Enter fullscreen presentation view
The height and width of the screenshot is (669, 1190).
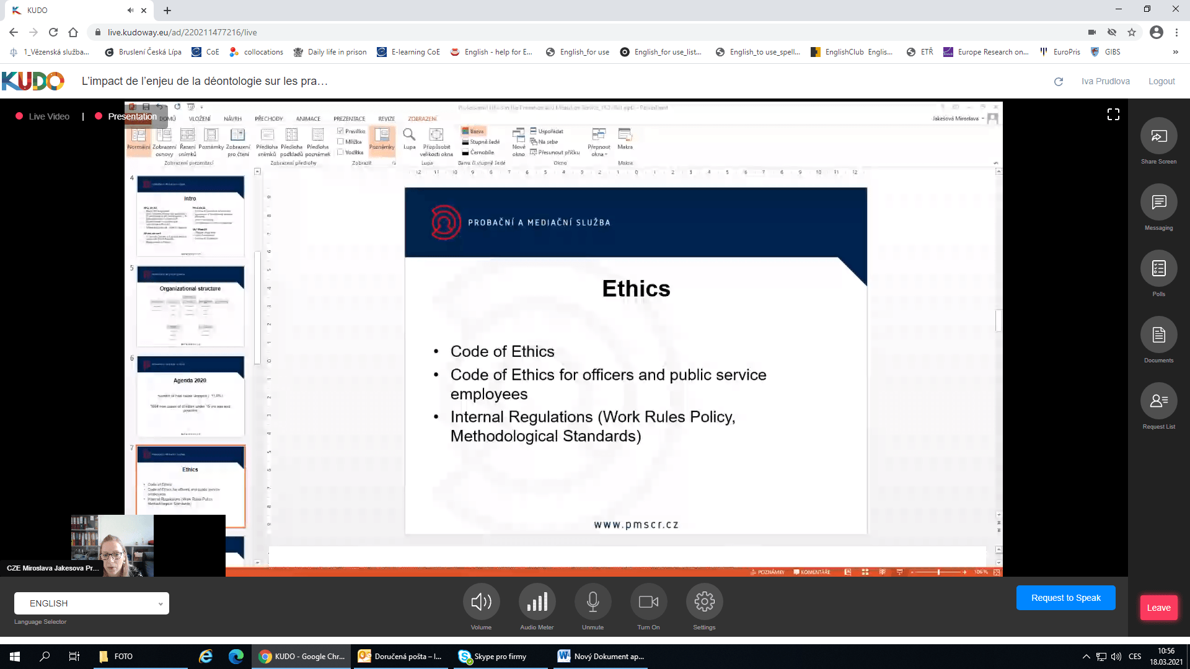tap(1113, 115)
